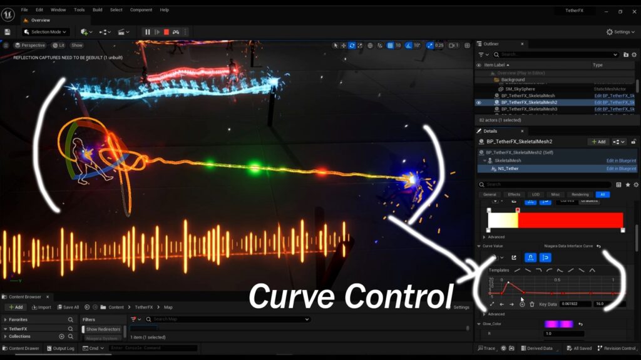Image resolution: width=641 pixels, height=360 pixels.
Task: Open the Selection Mode dropdown
Action: click(46, 32)
